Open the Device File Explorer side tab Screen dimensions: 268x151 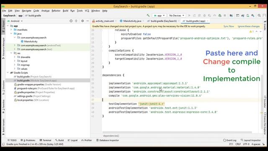click(x=265, y=123)
